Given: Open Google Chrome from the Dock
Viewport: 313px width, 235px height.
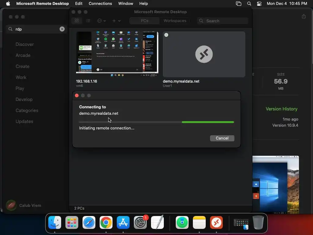Looking at the screenshot, I should click(106, 222).
